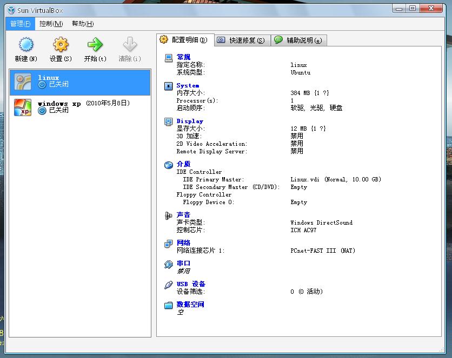The width and height of the screenshot is (452, 358).
Task: Click the gear icon on 配置明细 tab
Action: (x=164, y=39)
